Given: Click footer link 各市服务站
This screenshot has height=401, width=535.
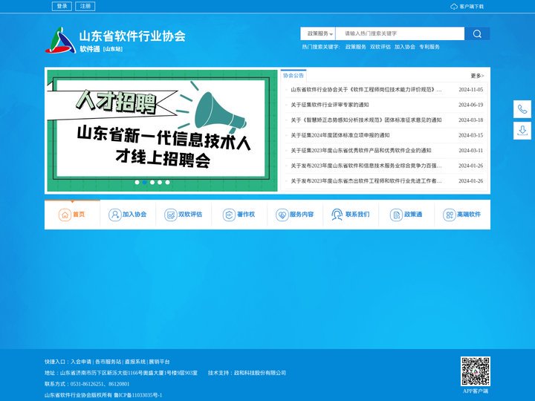Looking at the screenshot, I should coord(108,362).
